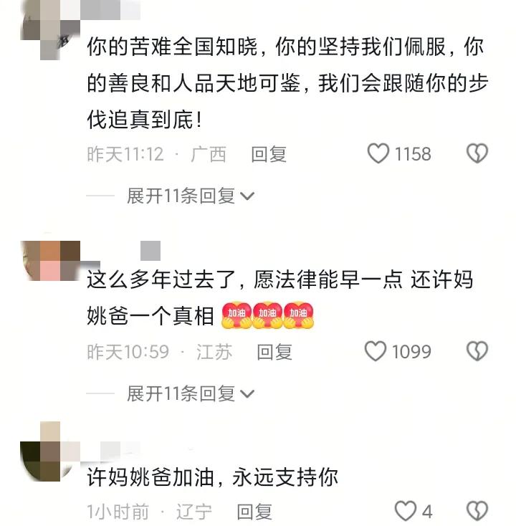The height and width of the screenshot is (526, 516).
Task: Open the second commenter's blurred avatar
Action: point(50,261)
